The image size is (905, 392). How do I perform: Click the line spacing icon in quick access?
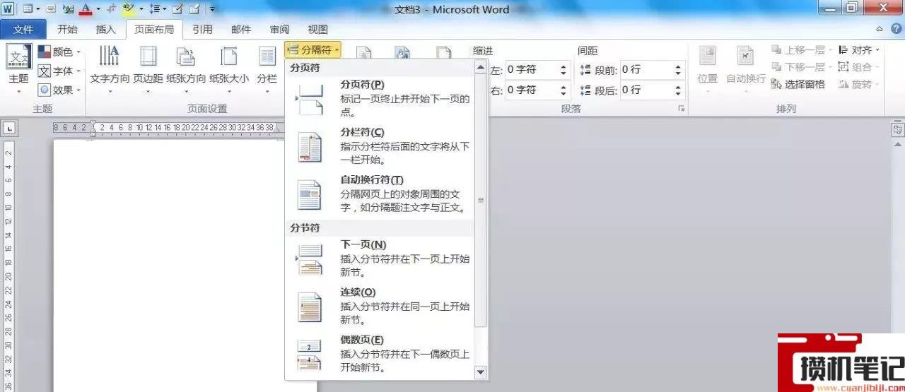pyautogui.click(x=156, y=9)
